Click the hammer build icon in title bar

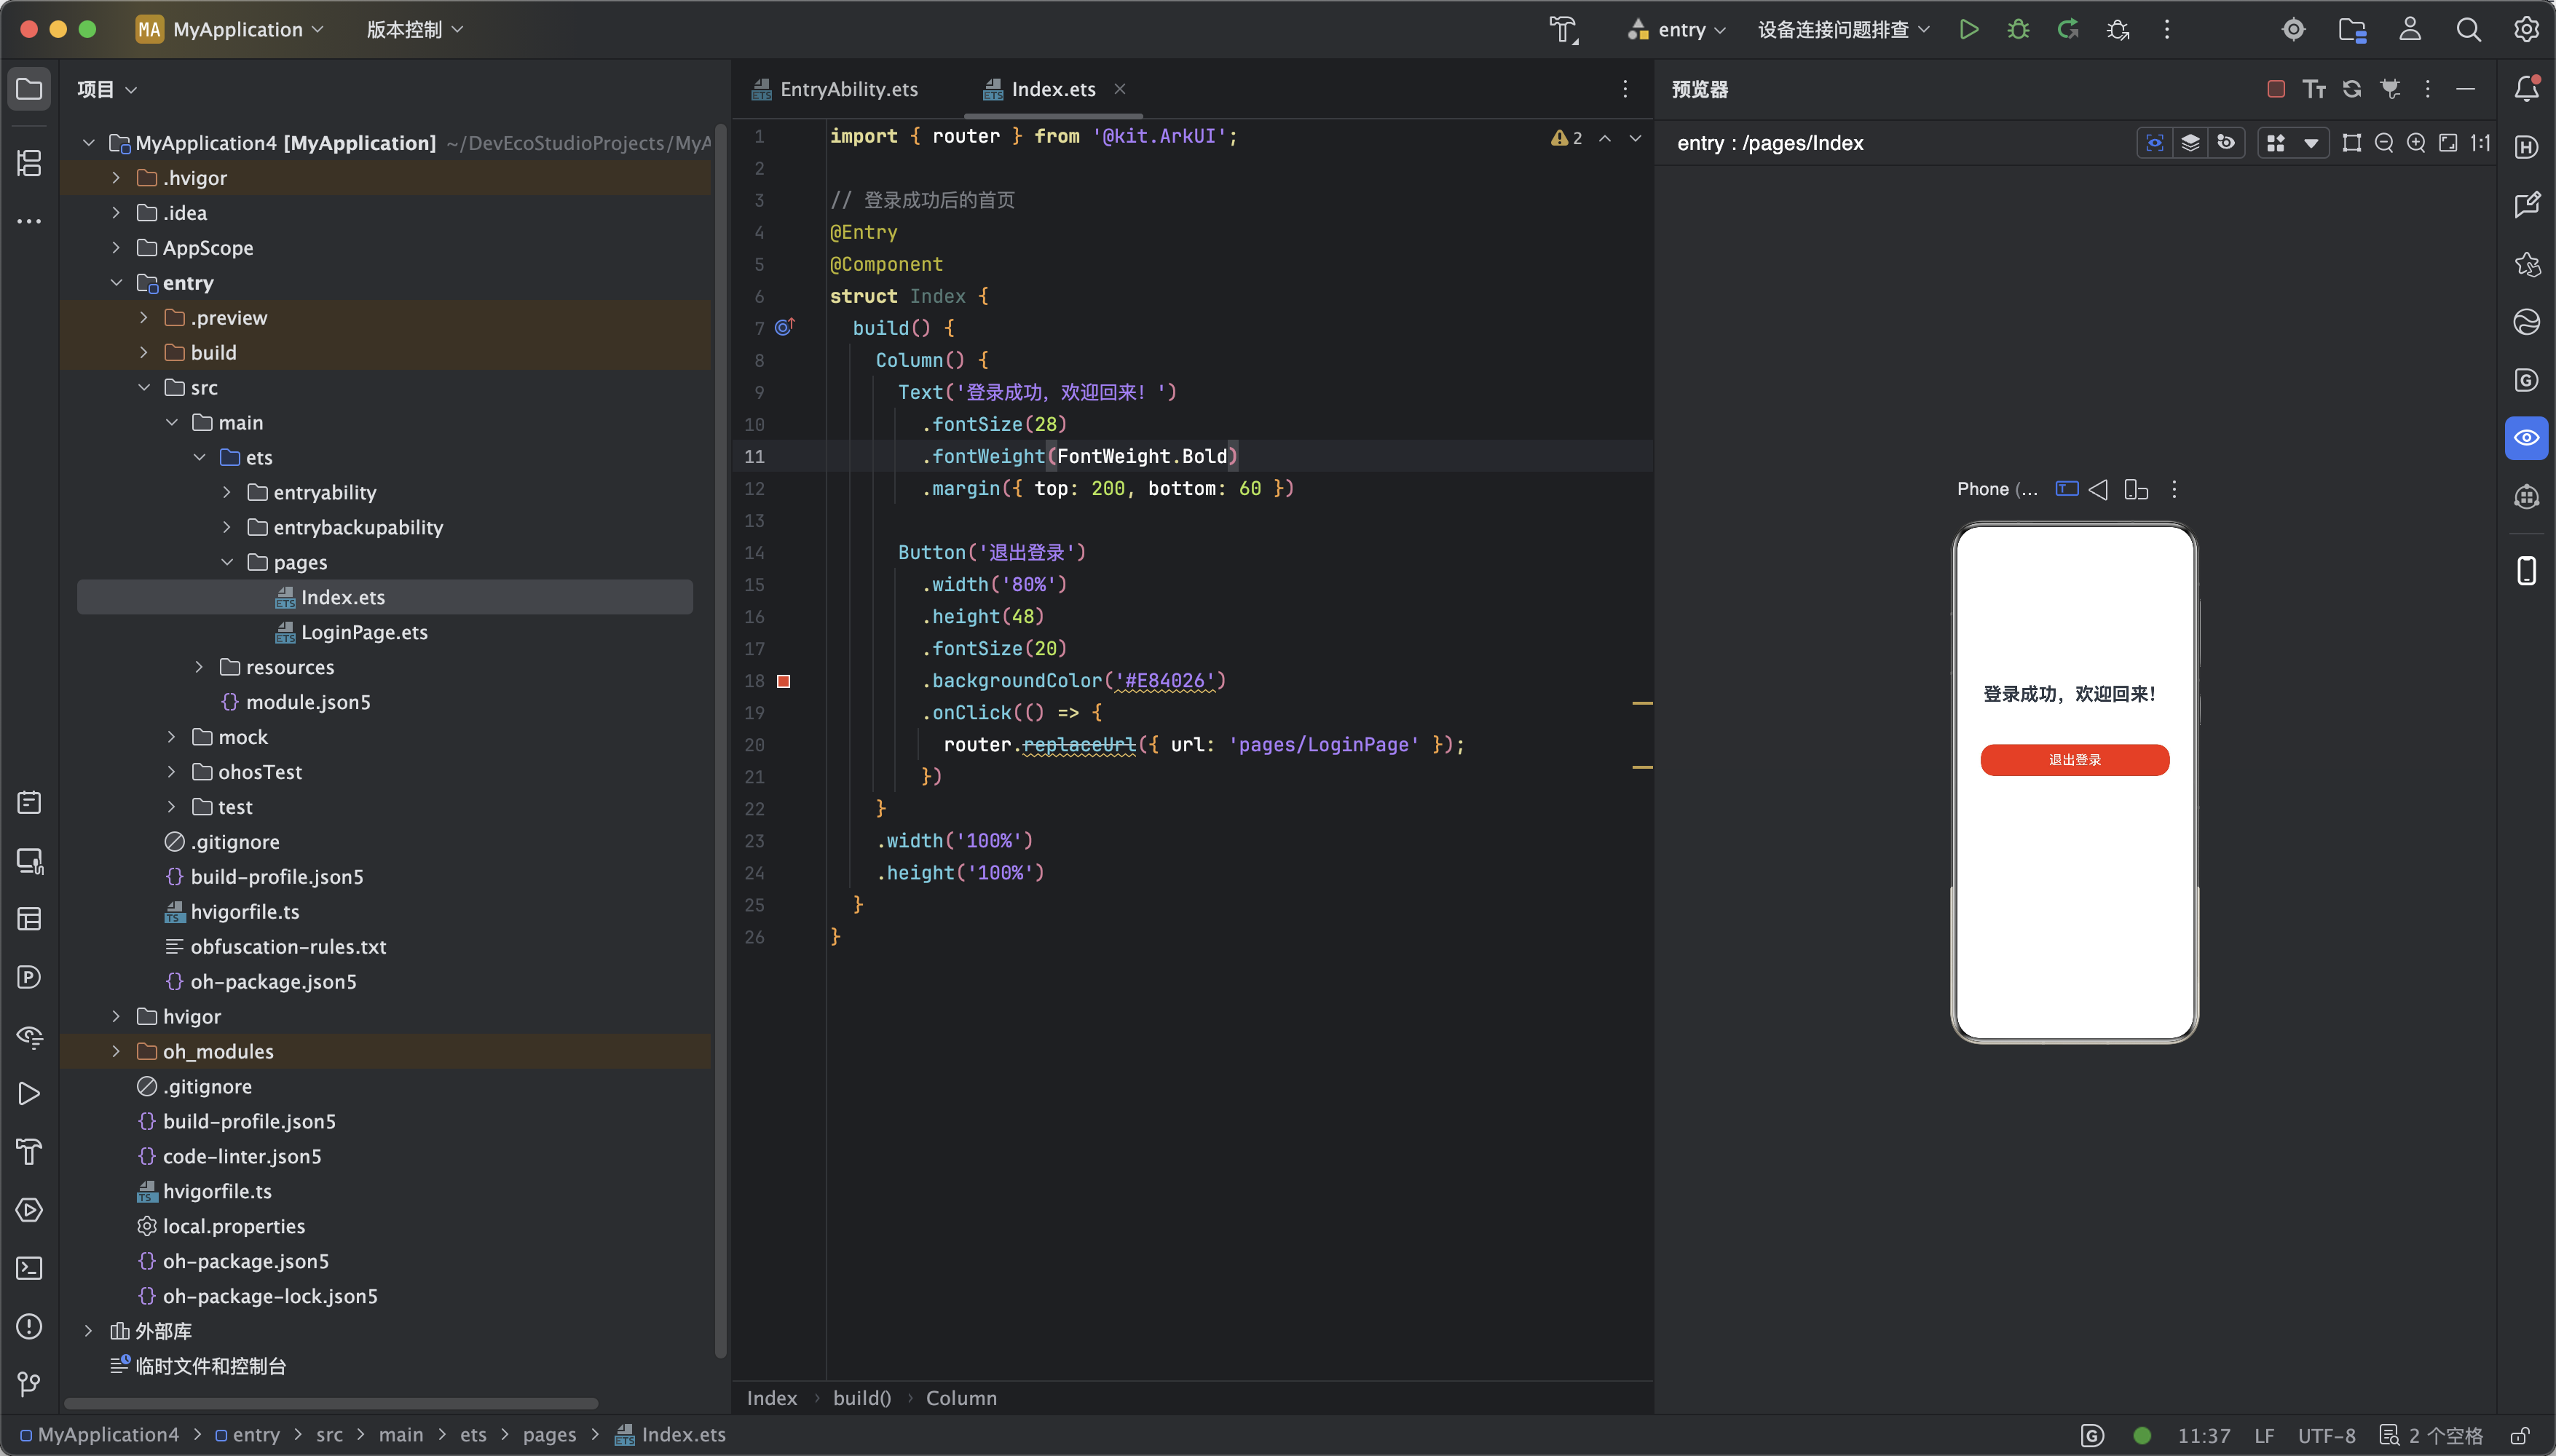click(x=1563, y=29)
